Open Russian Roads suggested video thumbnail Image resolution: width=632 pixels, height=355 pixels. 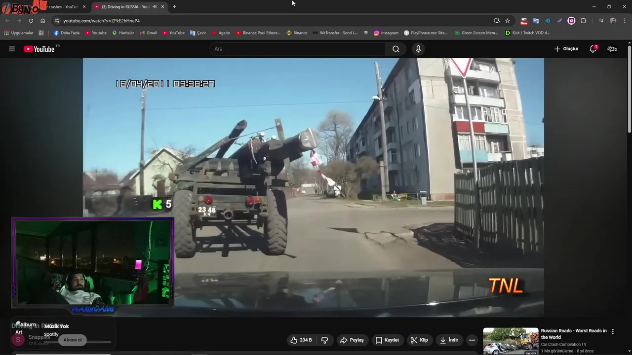click(x=511, y=341)
